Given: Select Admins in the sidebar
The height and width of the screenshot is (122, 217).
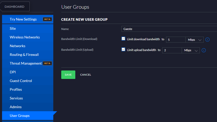Looking at the screenshot, I should point(28,107).
